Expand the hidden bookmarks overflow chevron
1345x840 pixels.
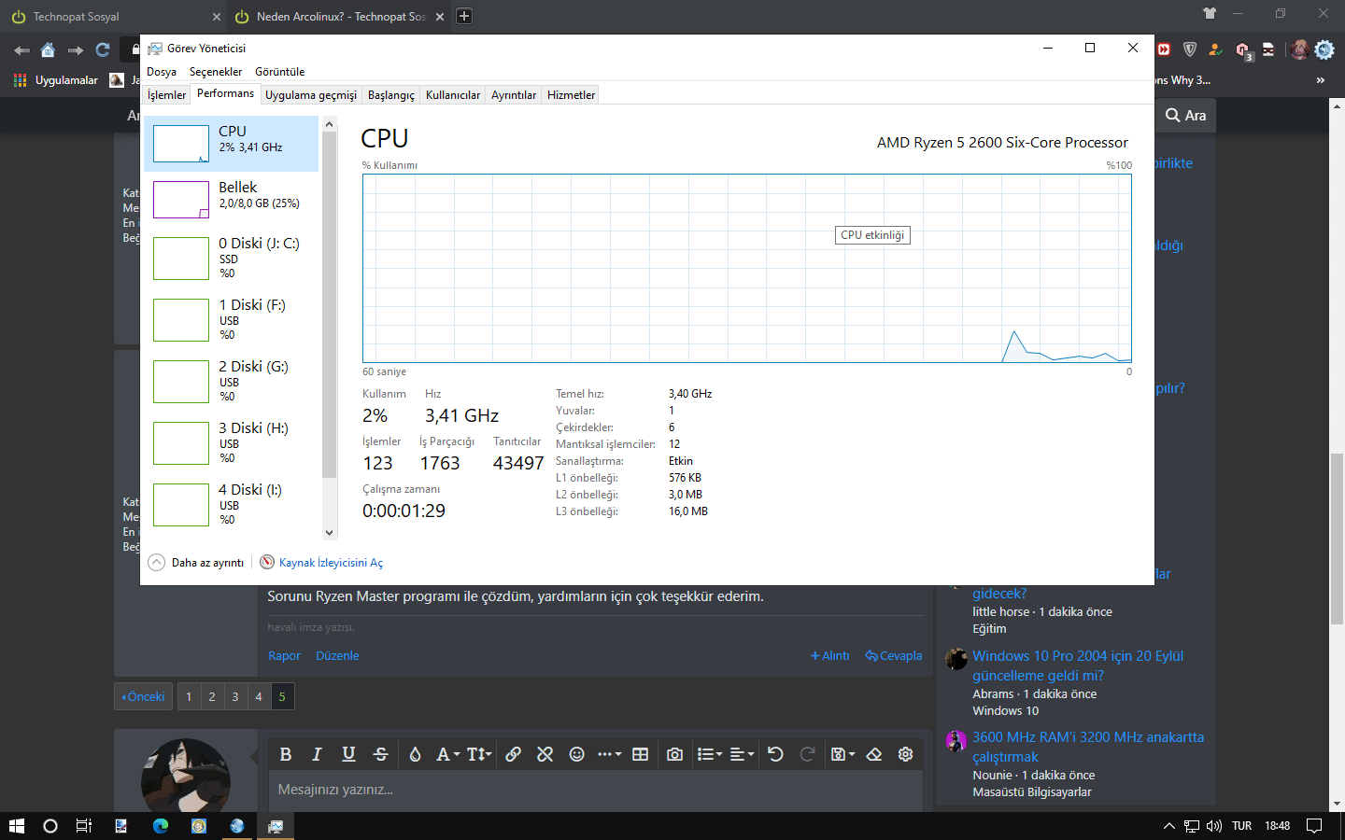(x=1321, y=80)
